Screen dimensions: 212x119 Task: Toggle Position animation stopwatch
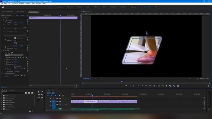coord(5,22)
